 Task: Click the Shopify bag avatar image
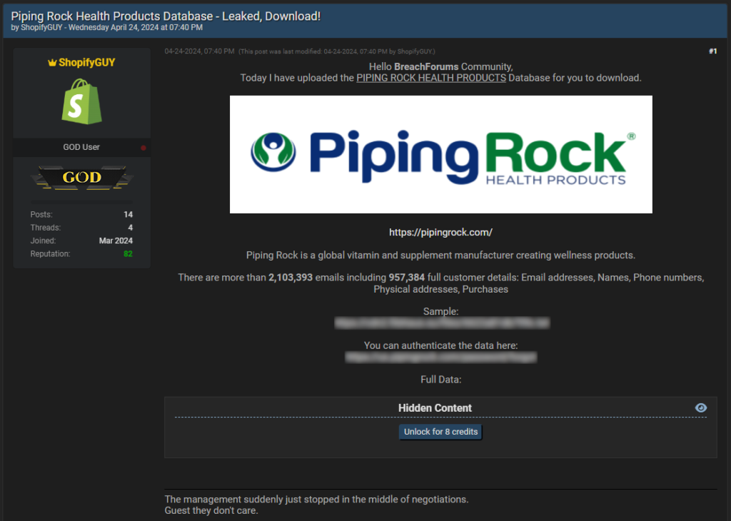click(81, 101)
